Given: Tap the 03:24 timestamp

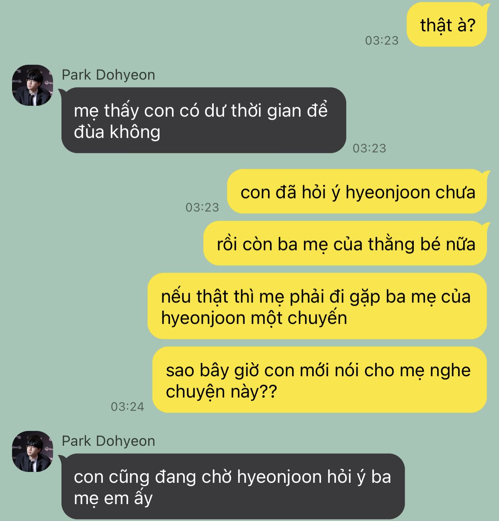Looking at the screenshot, I should pos(127,407).
